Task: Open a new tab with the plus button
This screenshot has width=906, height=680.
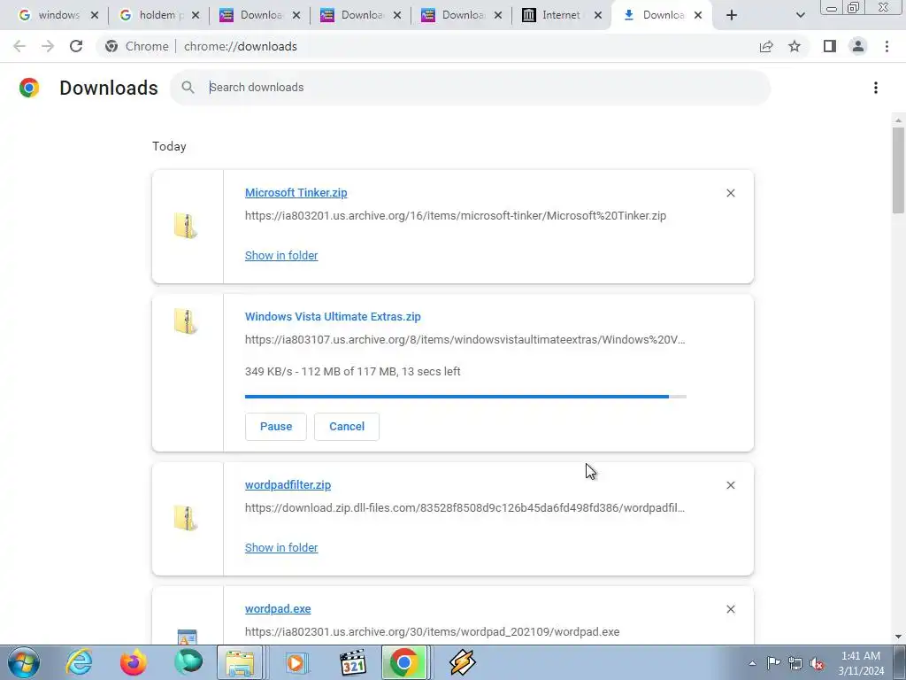Action: (x=732, y=15)
